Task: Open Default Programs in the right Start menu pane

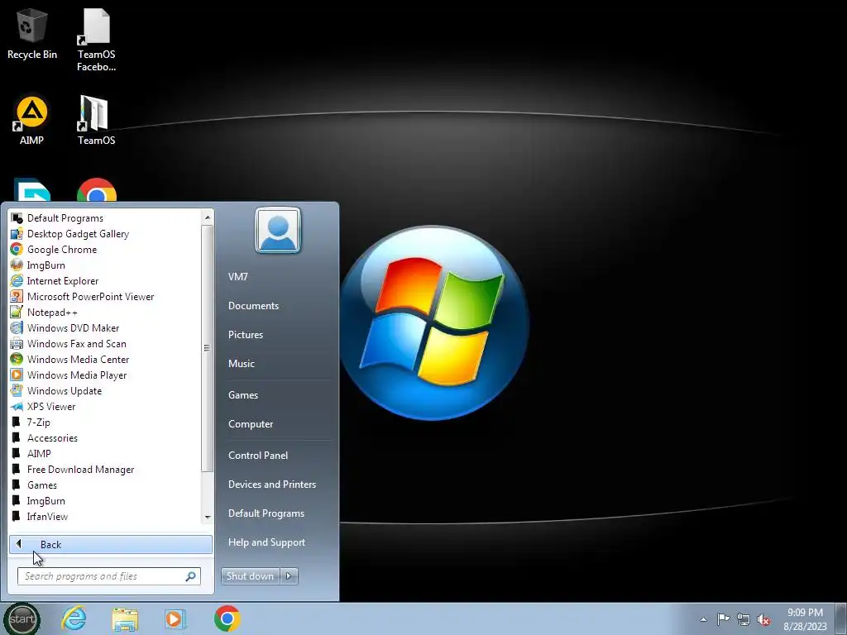Action: 266,513
